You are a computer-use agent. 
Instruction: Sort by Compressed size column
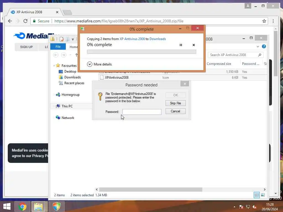point(219,64)
